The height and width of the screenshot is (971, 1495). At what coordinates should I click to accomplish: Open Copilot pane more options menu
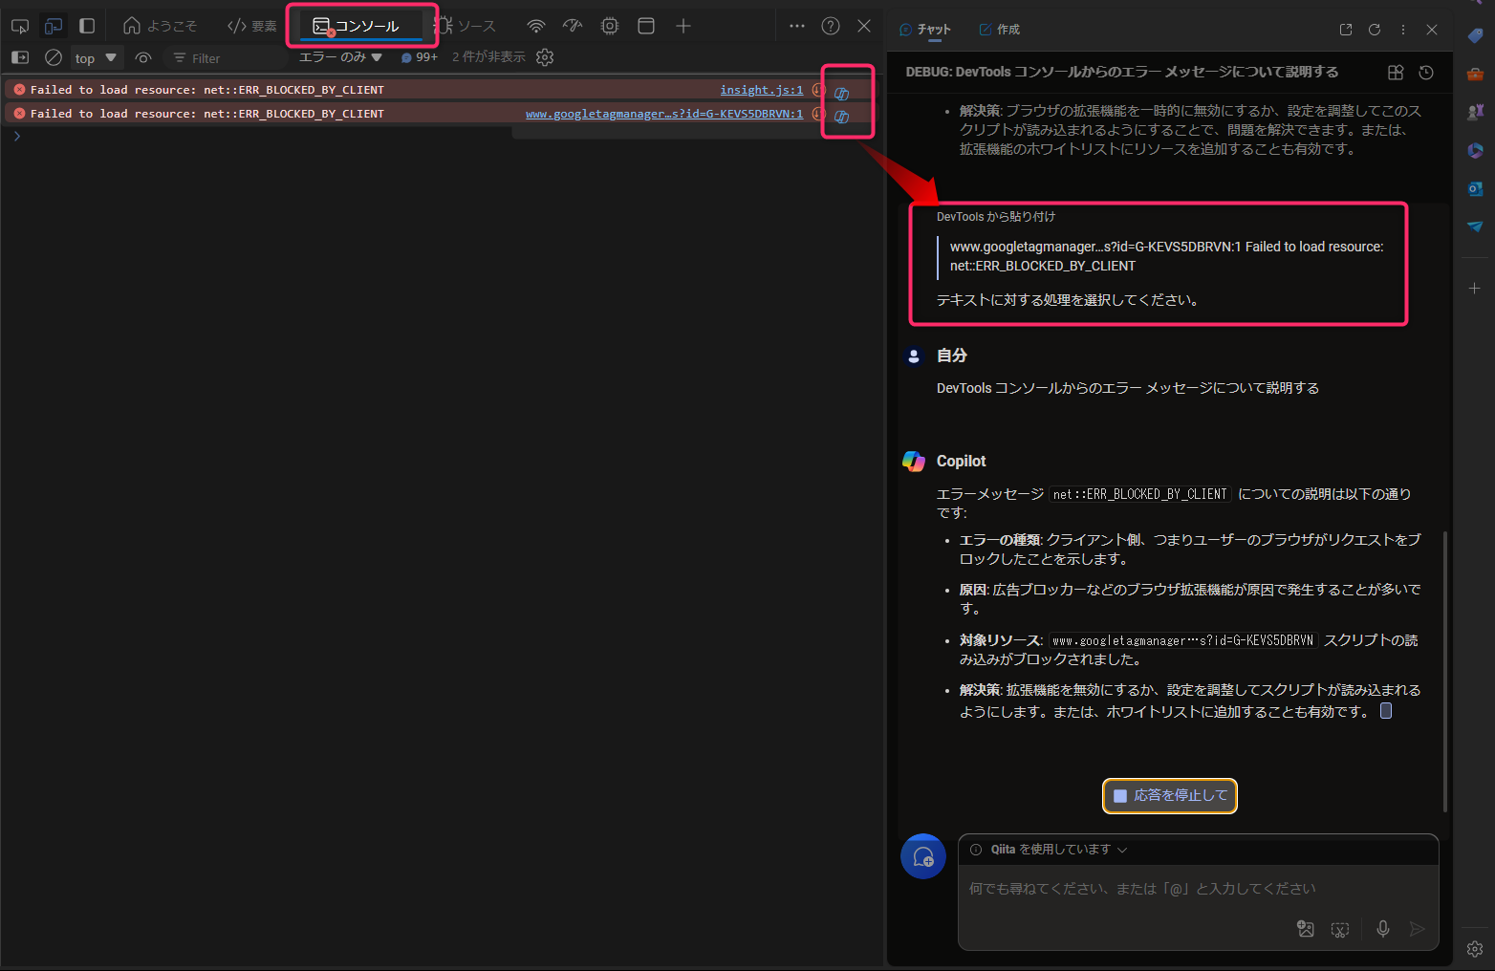tap(1403, 30)
